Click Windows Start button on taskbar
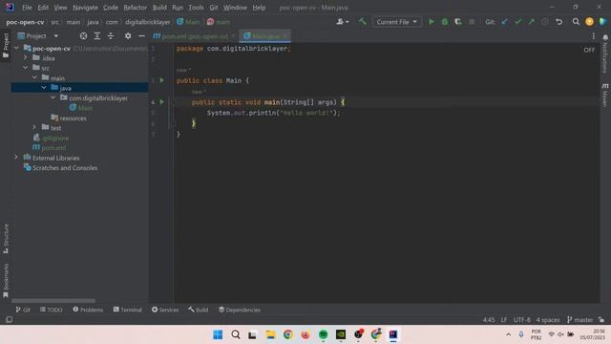611x344 pixels. 218,334
